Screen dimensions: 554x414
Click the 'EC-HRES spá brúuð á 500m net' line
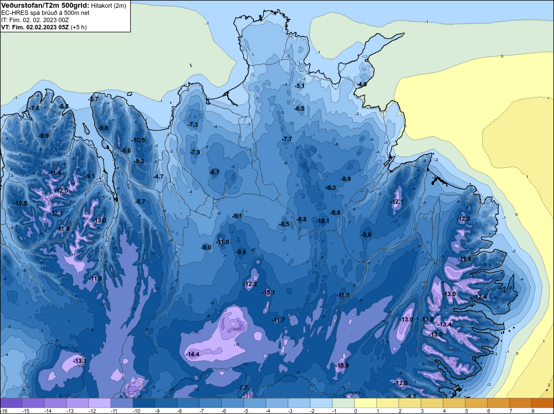45,13
